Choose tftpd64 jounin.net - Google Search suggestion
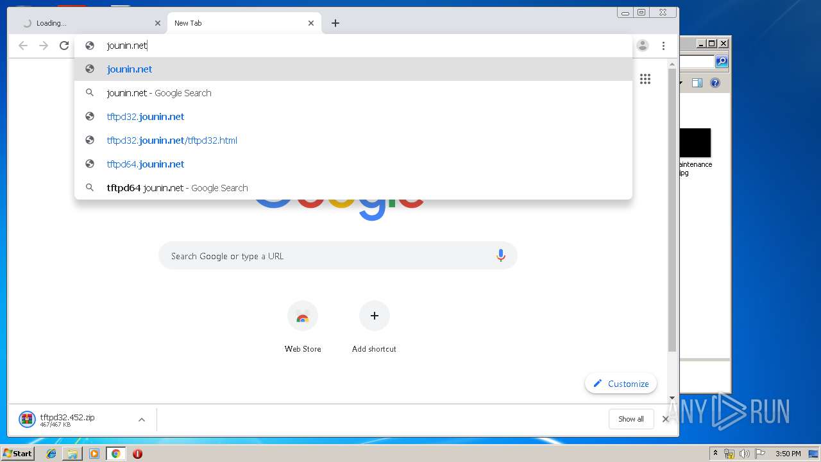This screenshot has width=821, height=462. pos(353,188)
